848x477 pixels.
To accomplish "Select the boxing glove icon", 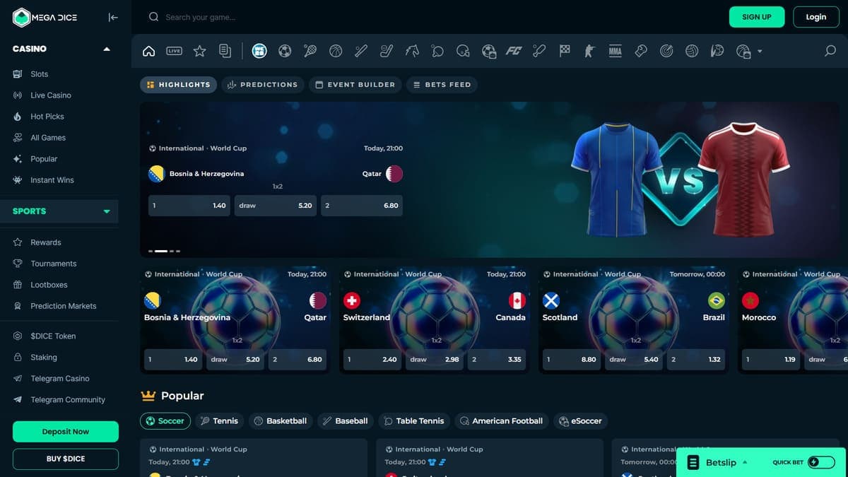I will tap(641, 51).
